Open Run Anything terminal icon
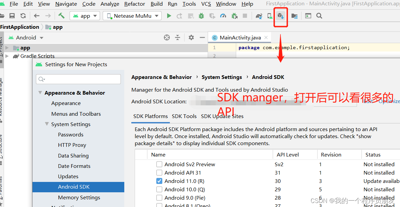400x207 pixels. click(308, 16)
